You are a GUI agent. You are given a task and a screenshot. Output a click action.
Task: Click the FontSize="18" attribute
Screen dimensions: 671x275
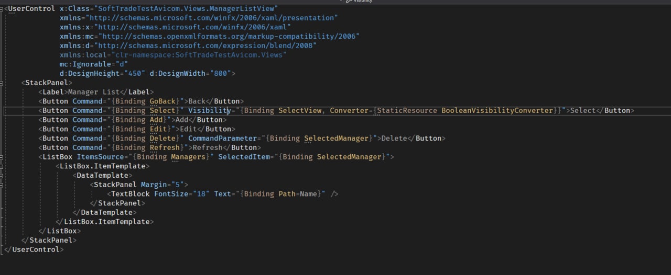pyautogui.click(x=182, y=194)
